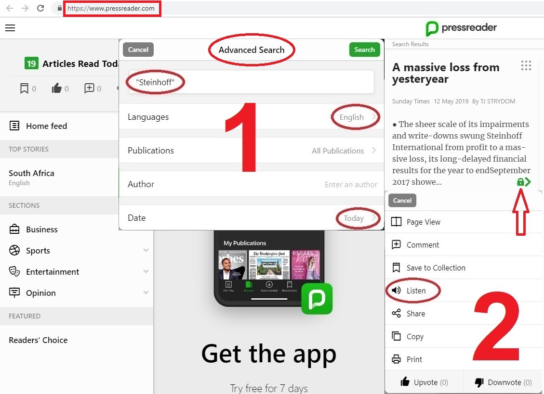The image size is (544, 394).
Task: Click the Share icon
Action: tap(396, 313)
